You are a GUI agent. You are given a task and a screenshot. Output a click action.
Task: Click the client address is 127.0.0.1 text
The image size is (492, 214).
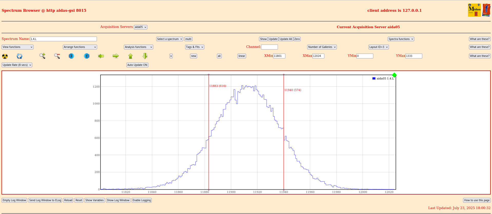[x=394, y=11]
